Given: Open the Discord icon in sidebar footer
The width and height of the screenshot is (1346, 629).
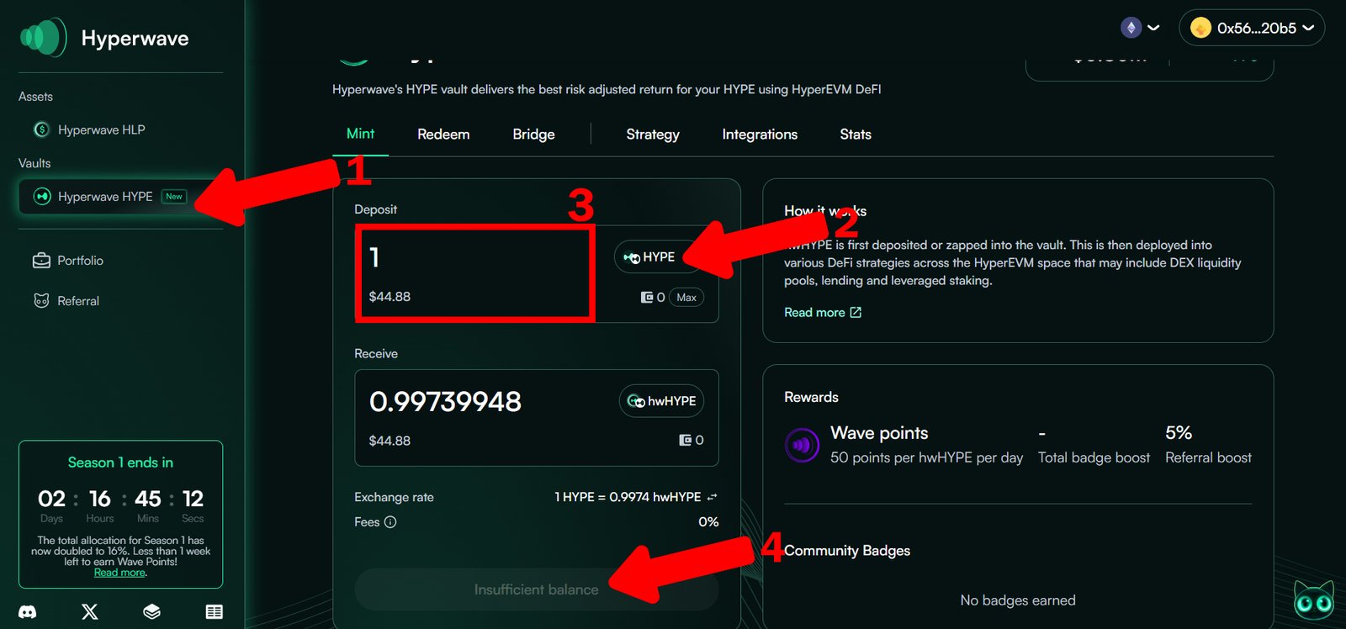Looking at the screenshot, I should point(28,611).
